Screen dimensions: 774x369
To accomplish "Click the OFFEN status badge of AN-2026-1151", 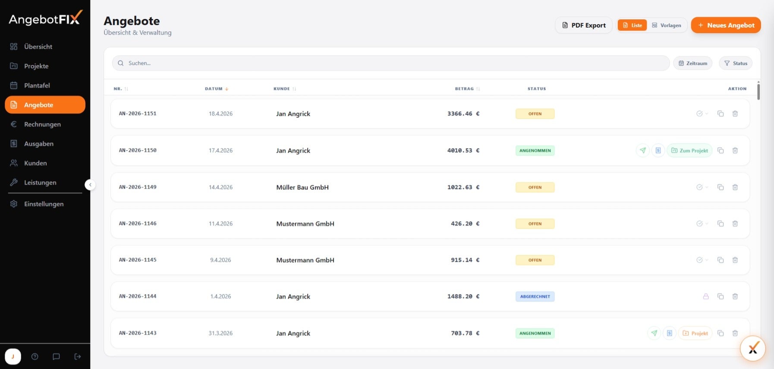I will click(x=535, y=114).
